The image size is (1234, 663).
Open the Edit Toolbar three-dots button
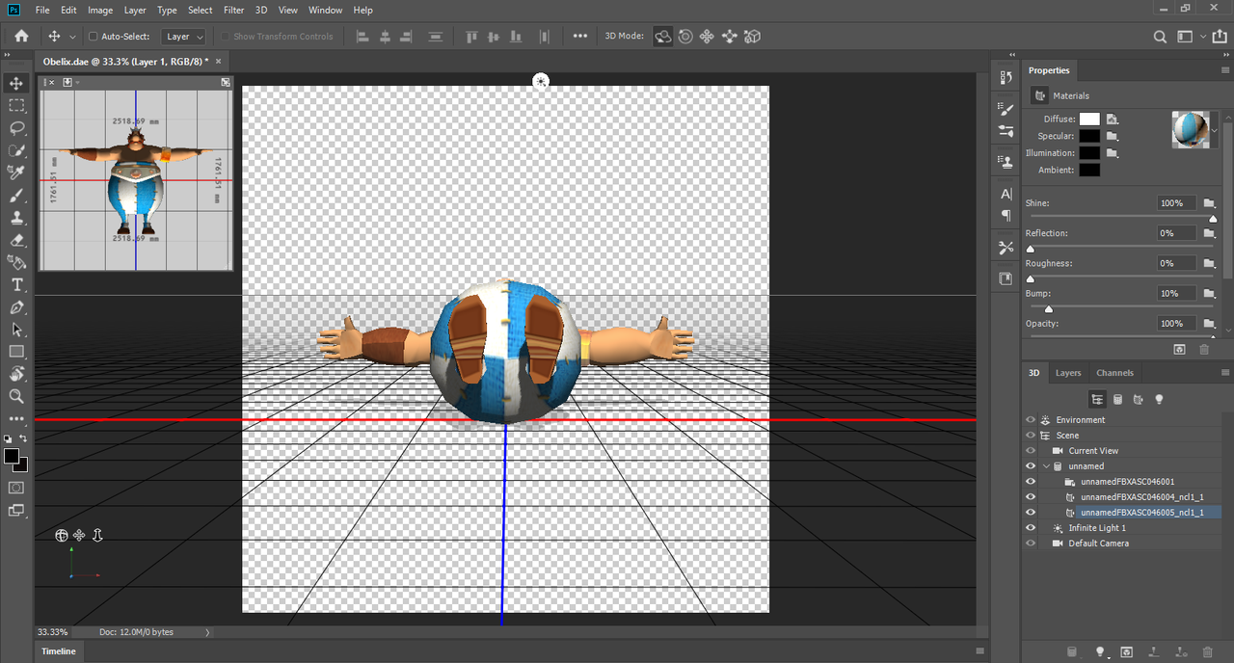click(16, 419)
